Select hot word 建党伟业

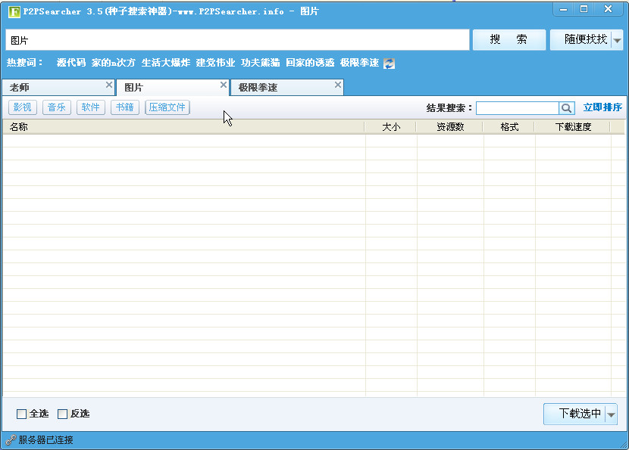point(215,63)
